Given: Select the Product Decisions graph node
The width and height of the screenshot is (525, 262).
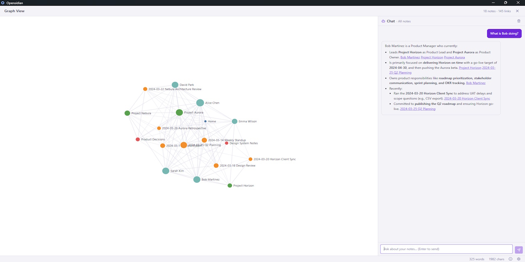Looking at the screenshot, I should pyautogui.click(x=138, y=140).
